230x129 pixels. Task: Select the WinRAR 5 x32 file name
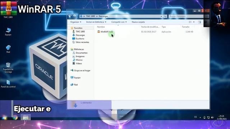click(x=107, y=32)
